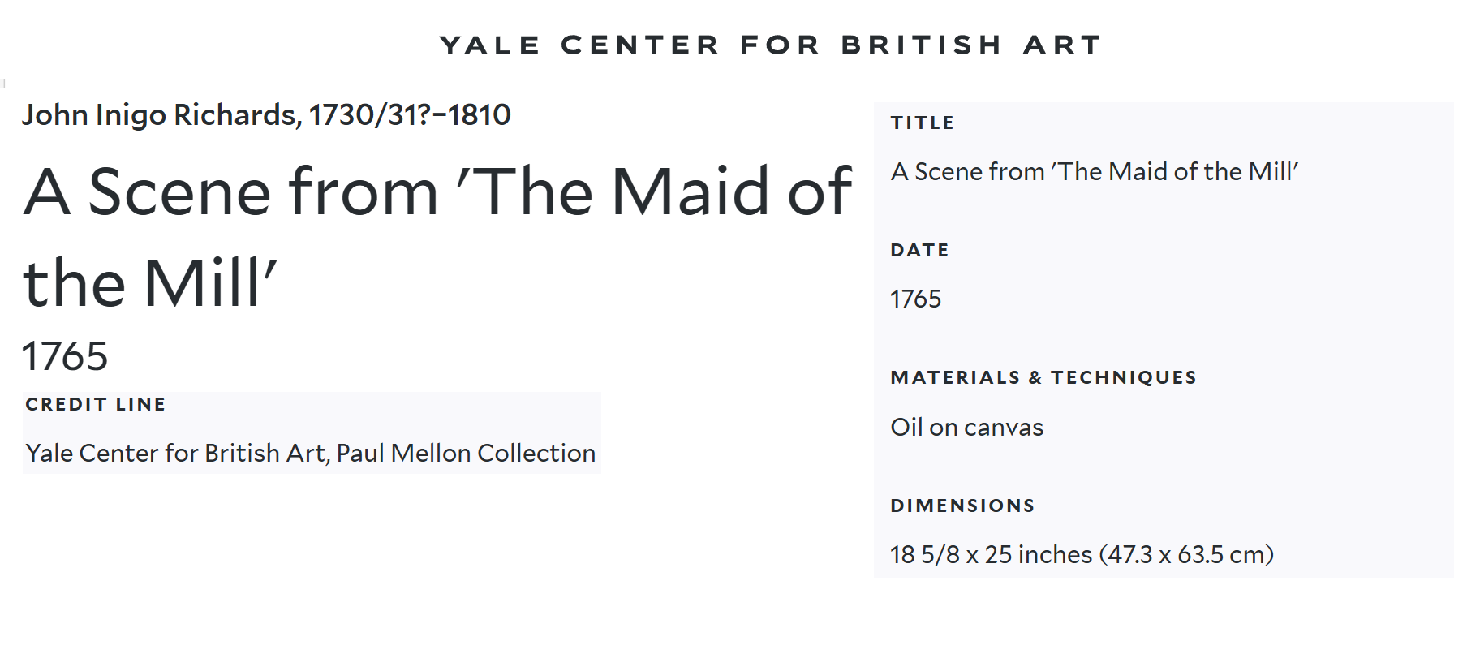Click 'the Mill' on heading's second line
1480x654 pixels.
150,284
